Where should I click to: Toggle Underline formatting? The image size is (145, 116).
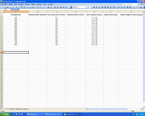(x=99, y=7)
